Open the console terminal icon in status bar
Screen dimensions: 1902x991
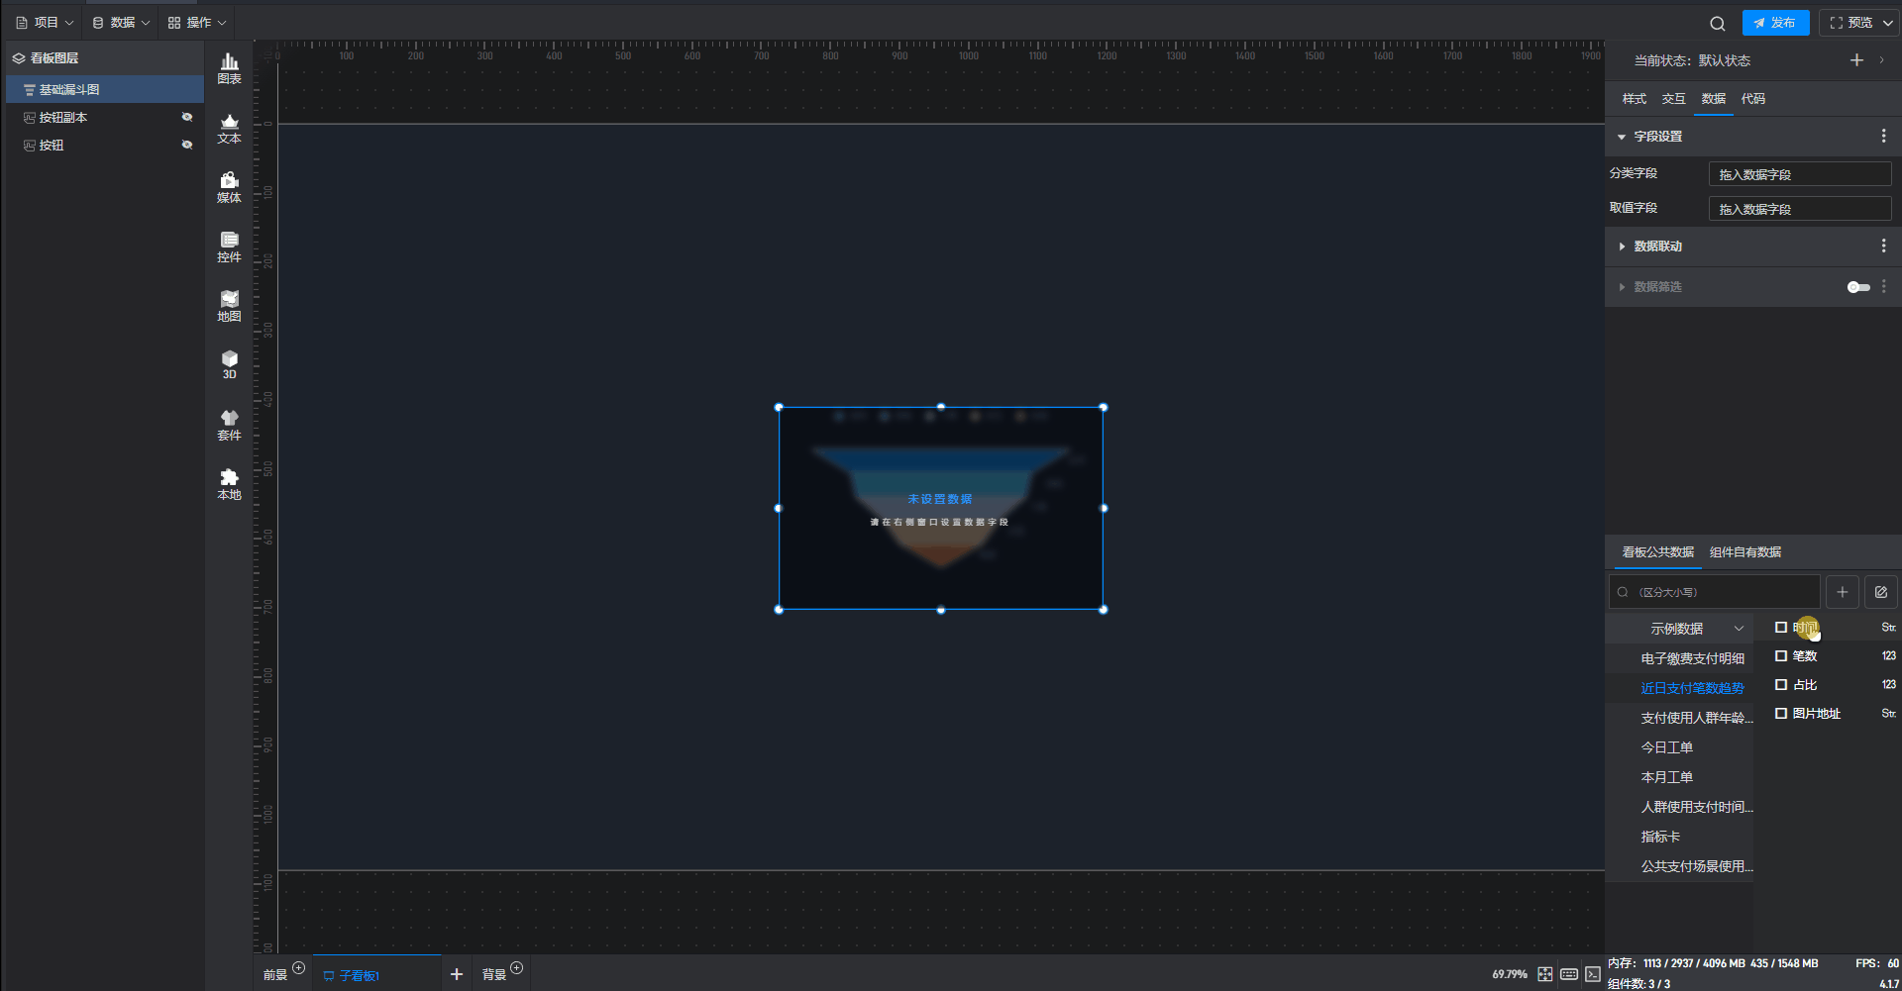1593,974
